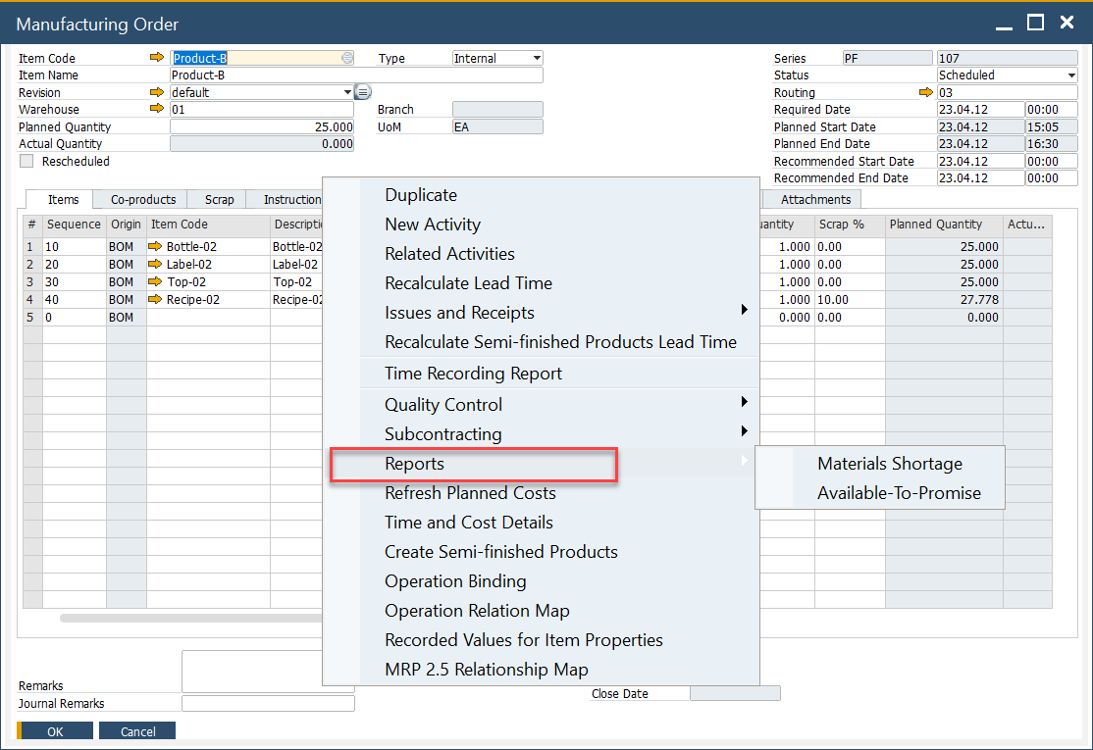This screenshot has height=750, width=1093.
Task: Toggle the Rescheduled checkbox
Action: tap(26, 161)
